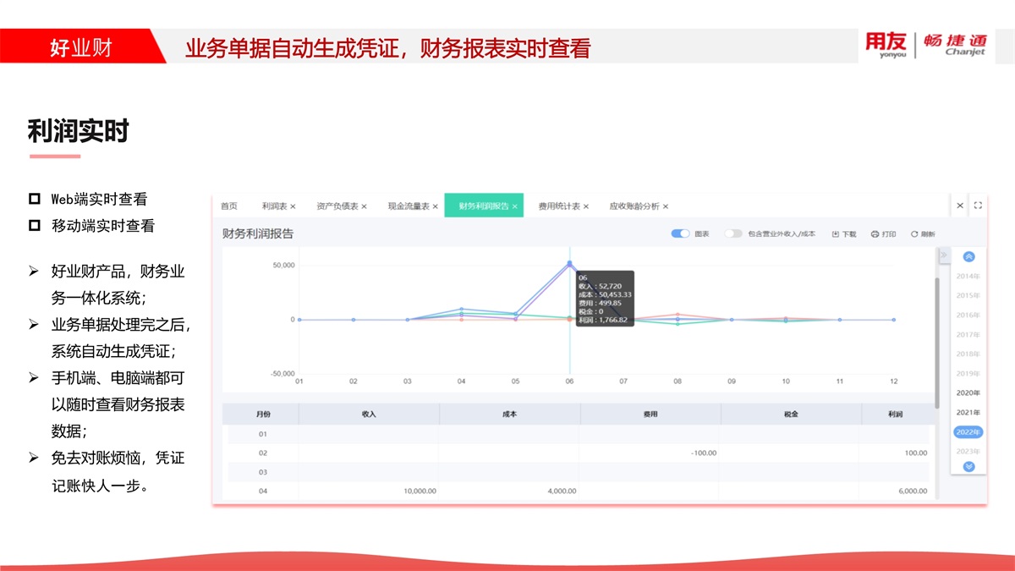Click the vertical scrollbar of the report

pyautogui.click(x=936, y=338)
